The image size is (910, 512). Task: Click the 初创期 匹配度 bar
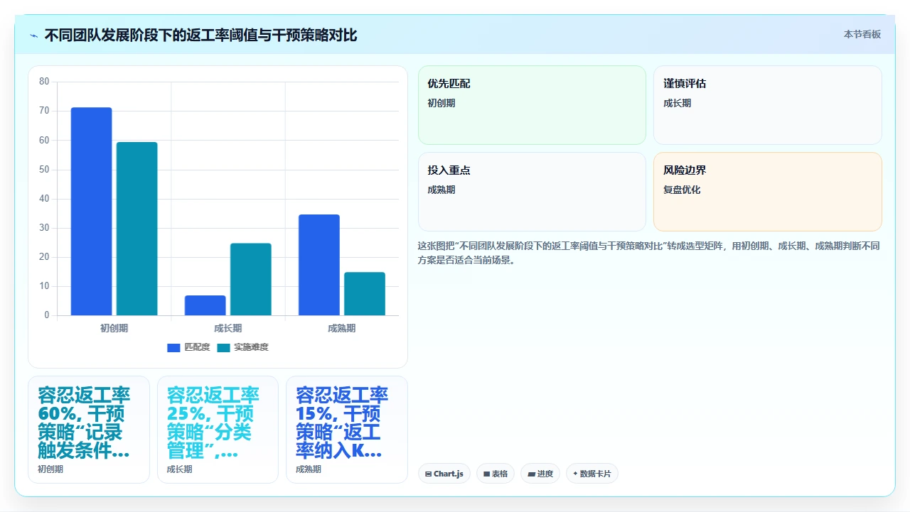[x=91, y=211]
